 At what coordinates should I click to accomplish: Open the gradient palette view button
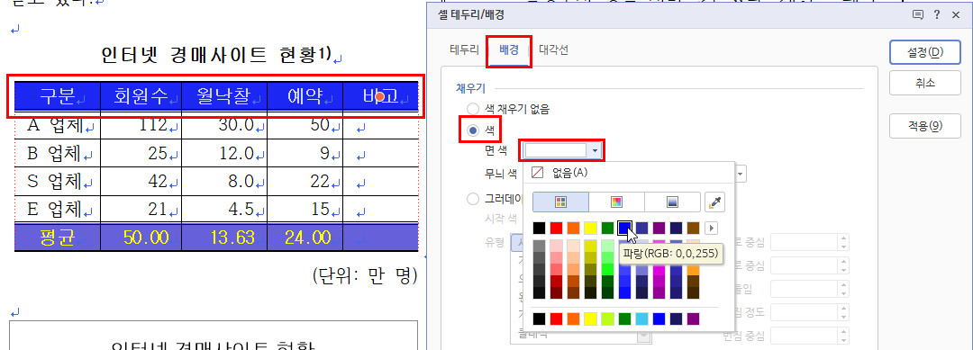672,202
